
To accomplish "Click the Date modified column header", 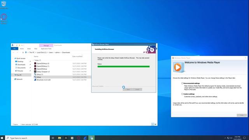I will pos(77,56).
